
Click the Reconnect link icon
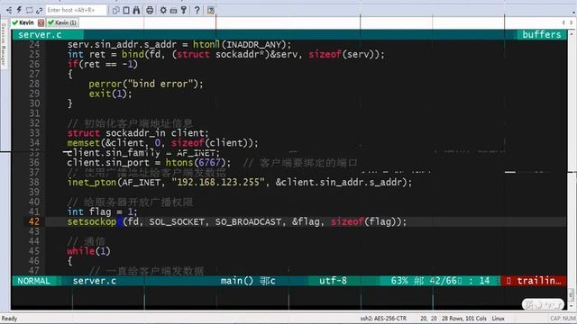click(39, 10)
